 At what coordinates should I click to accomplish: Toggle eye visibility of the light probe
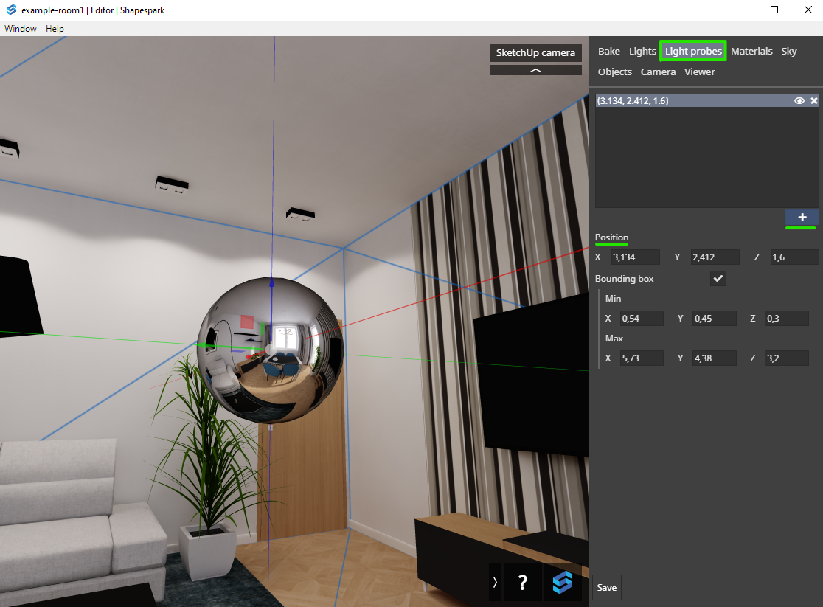coord(799,101)
